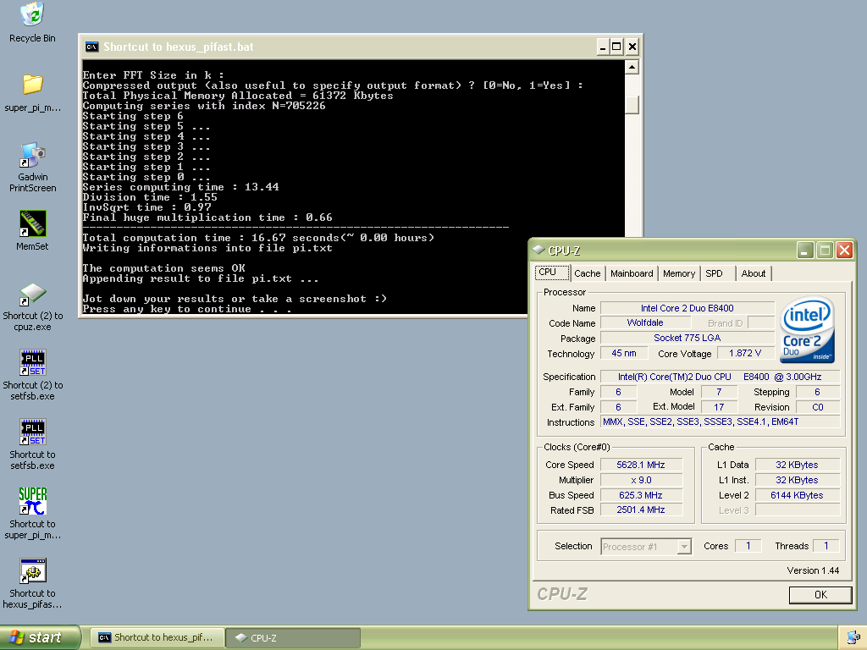This screenshot has height=650, width=867.
Task: Activate the CPU-Z taskbar button
Action: click(293, 638)
